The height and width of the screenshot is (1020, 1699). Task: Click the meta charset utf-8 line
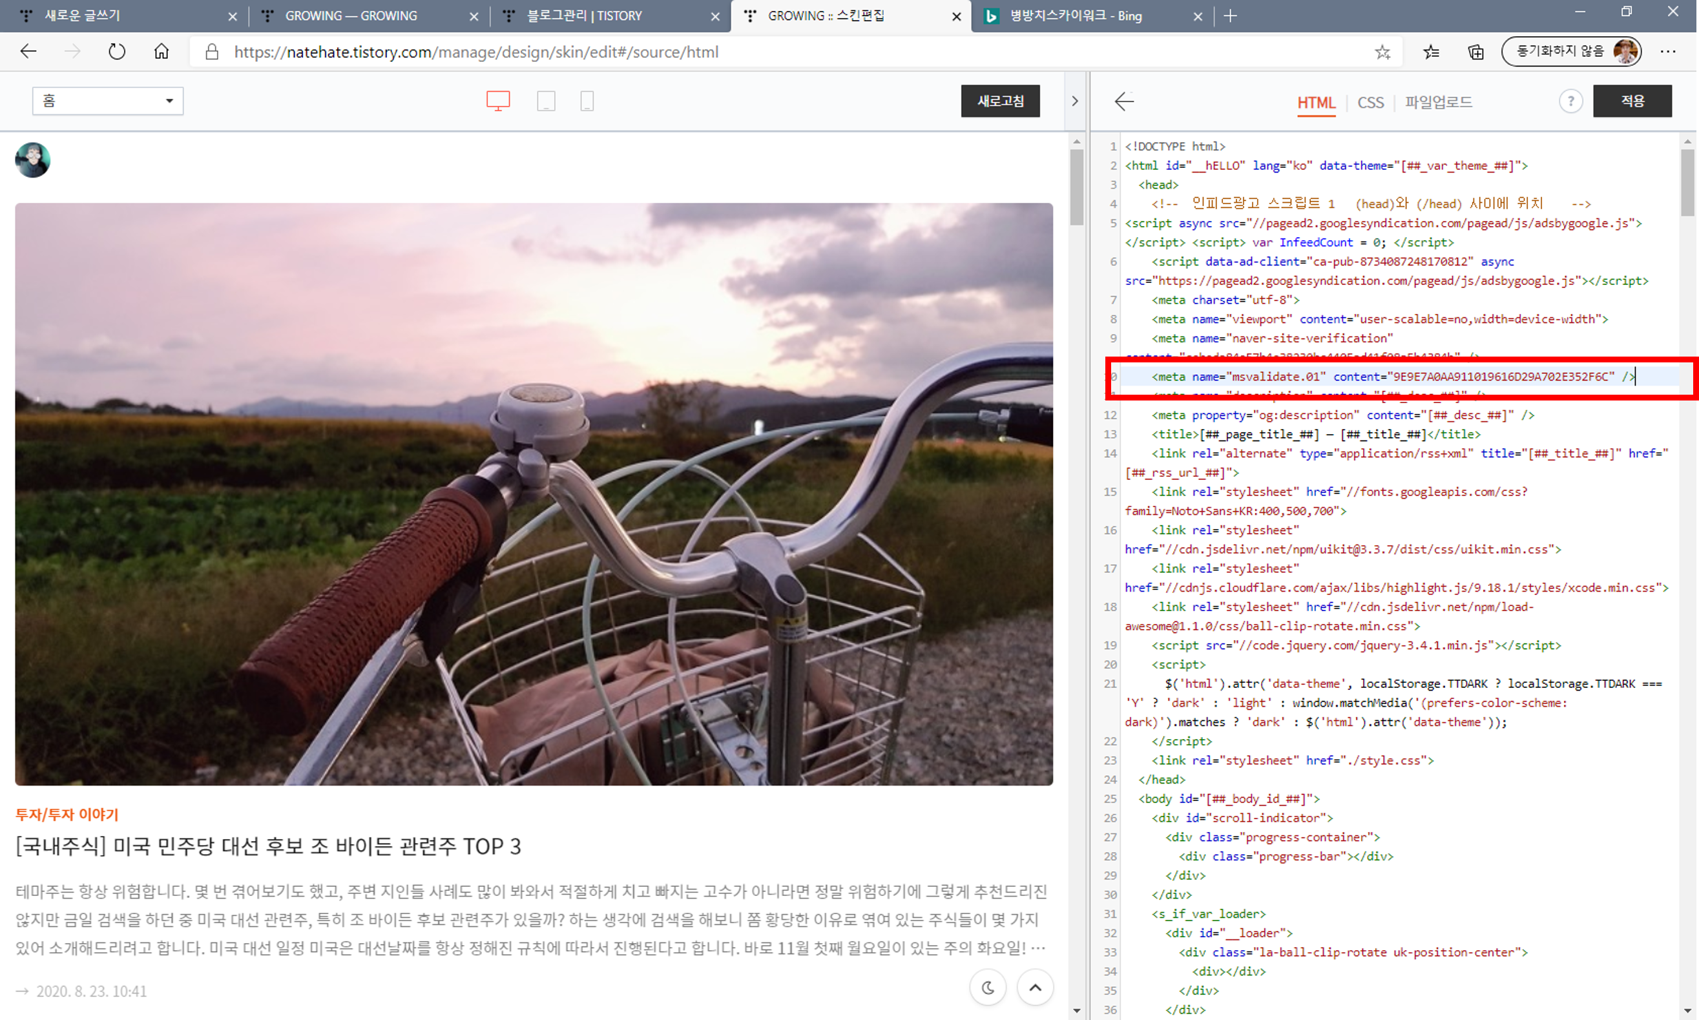coord(1225,300)
